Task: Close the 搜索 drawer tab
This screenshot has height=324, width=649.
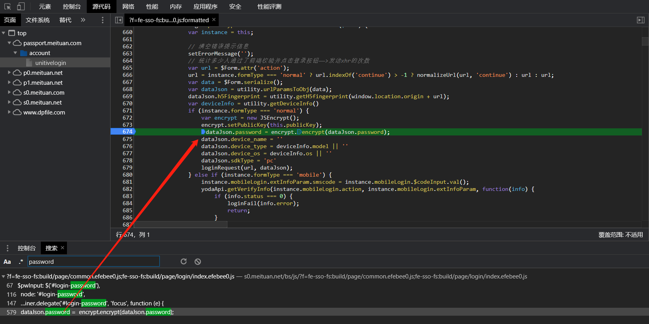Action: [62, 248]
